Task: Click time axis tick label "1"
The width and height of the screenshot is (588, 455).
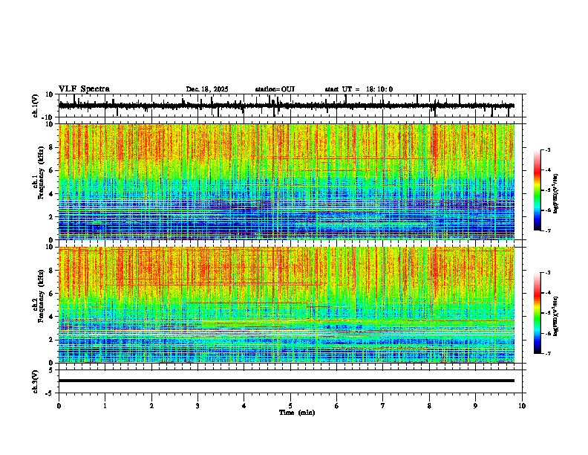Action: pyautogui.click(x=105, y=406)
